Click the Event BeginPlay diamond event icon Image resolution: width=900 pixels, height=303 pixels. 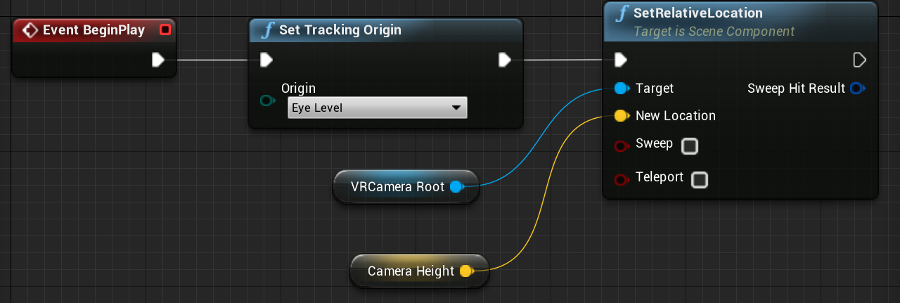30,30
